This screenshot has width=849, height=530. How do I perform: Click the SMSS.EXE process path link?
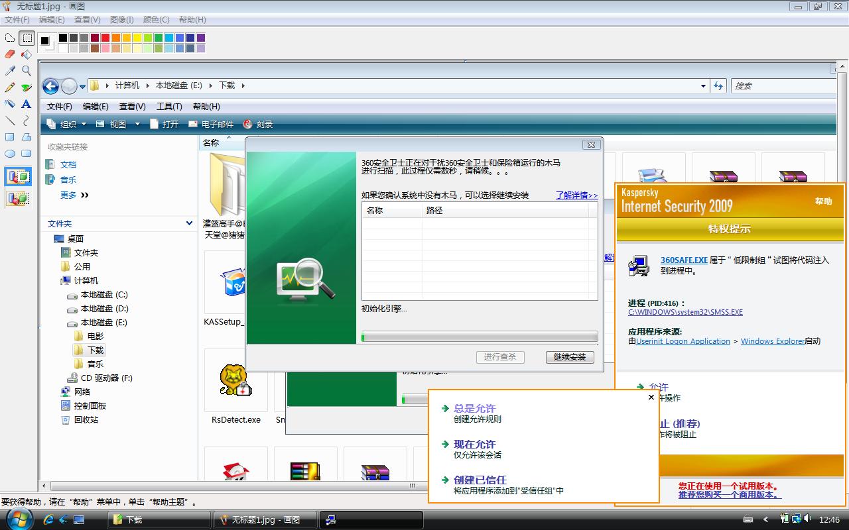pos(685,312)
